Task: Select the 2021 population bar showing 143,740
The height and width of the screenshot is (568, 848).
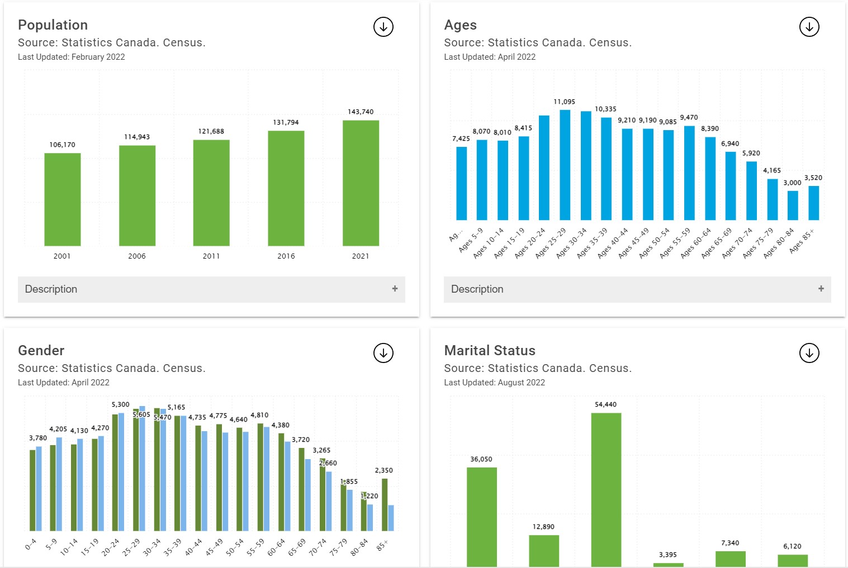Action: (x=361, y=182)
